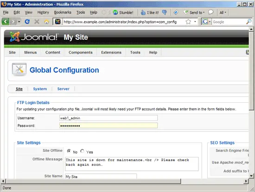This screenshot has width=255, height=192.
Task: Open the Server configuration tab
Action: point(63,89)
